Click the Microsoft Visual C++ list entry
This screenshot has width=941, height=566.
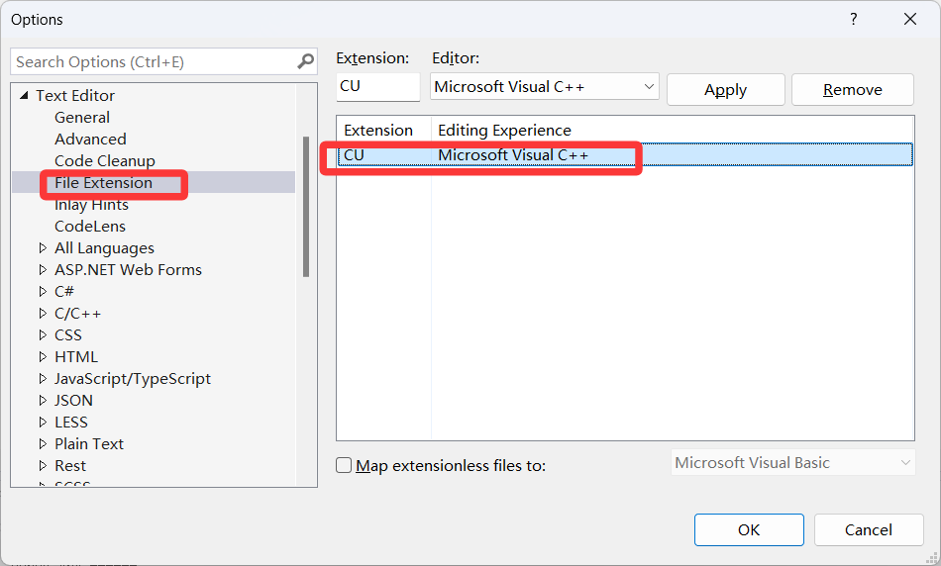[x=513, y=154]
